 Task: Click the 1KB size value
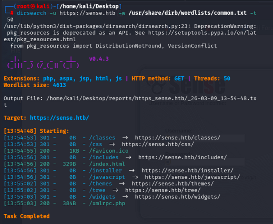pyautogui.click(x=74, y=151)
